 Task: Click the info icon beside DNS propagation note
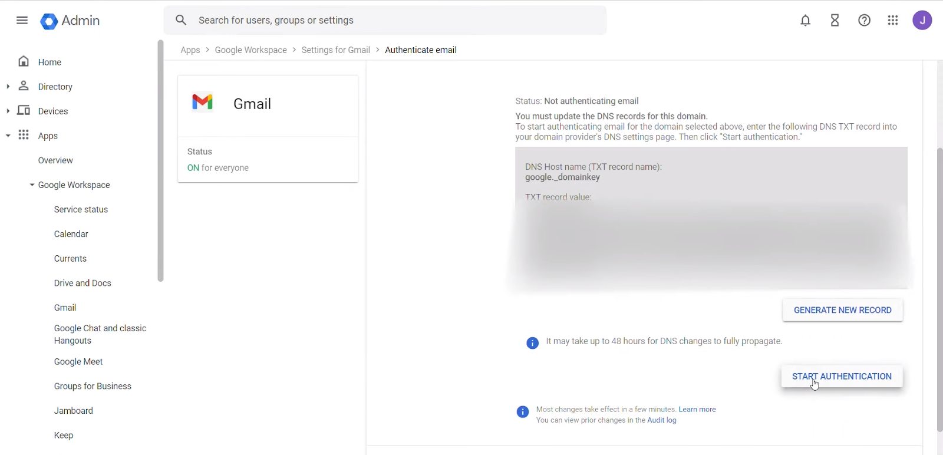[x=533, y=343]
